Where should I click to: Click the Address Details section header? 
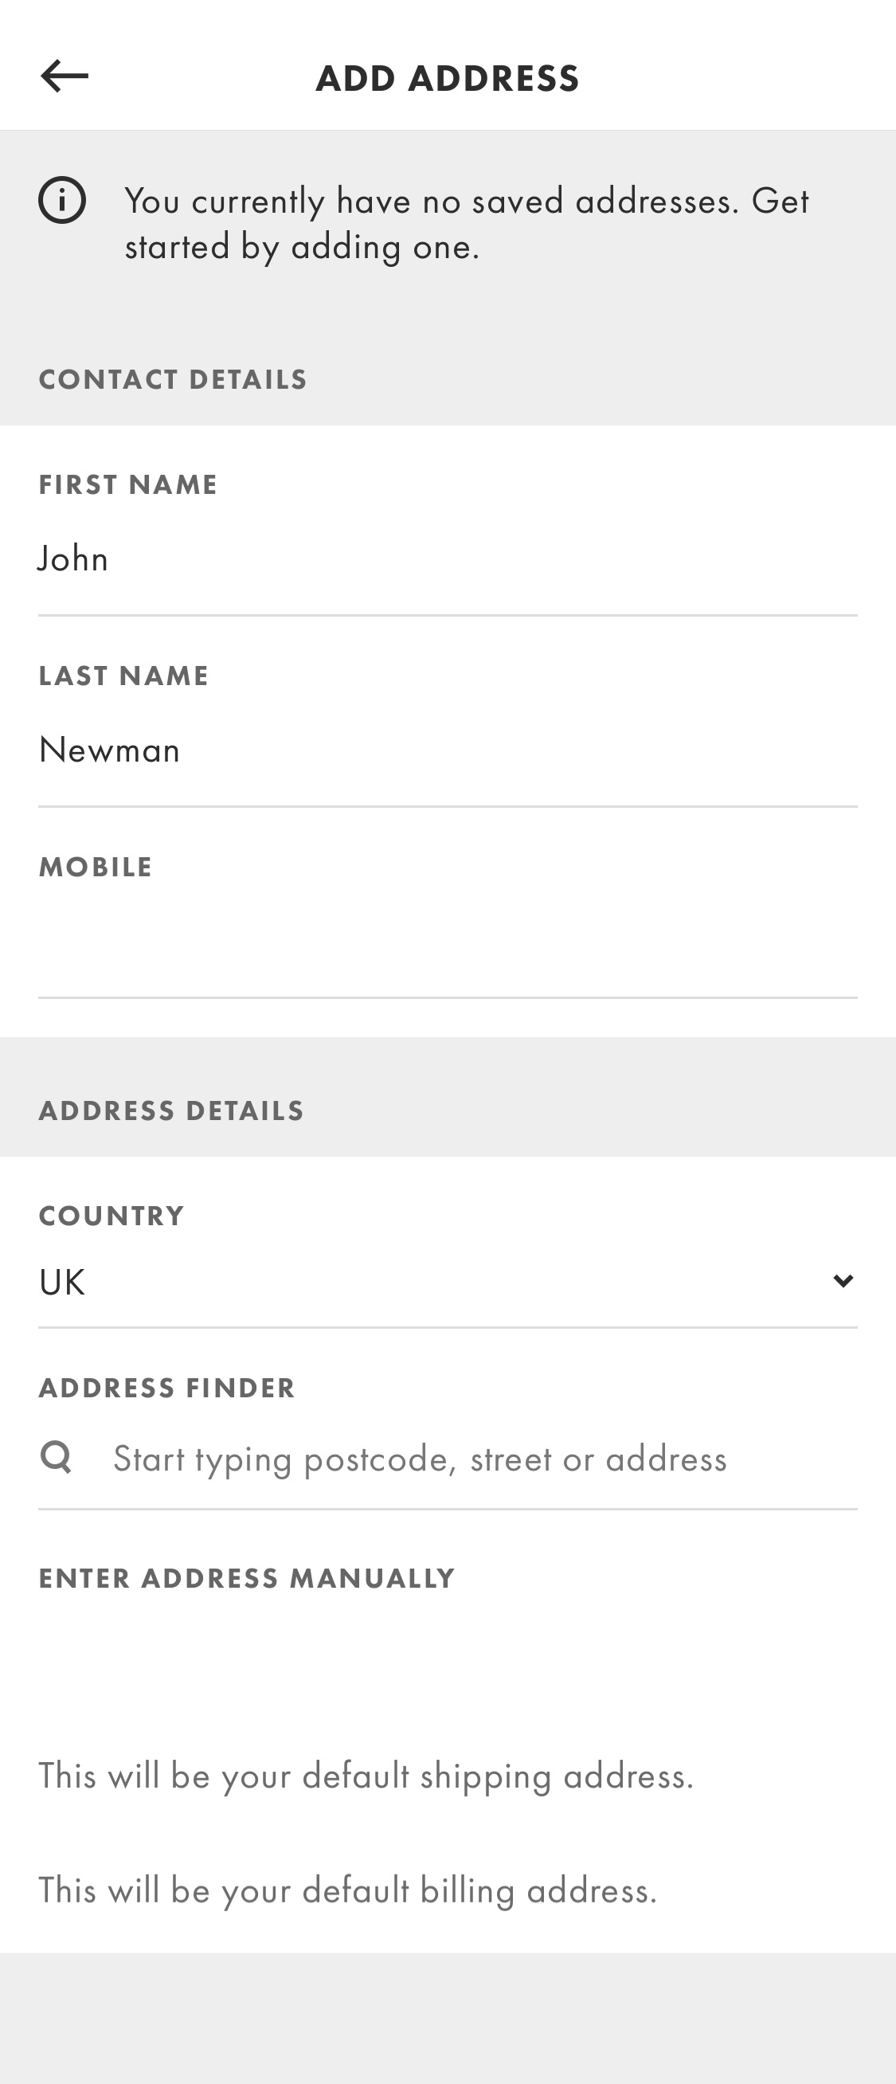pyautogui.click(x=170, y=1110)
